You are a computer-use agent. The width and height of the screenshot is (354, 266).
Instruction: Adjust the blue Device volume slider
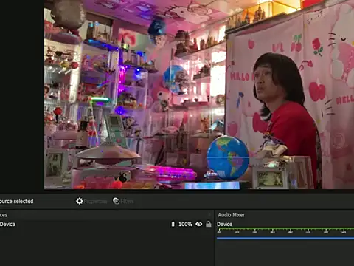285,238
